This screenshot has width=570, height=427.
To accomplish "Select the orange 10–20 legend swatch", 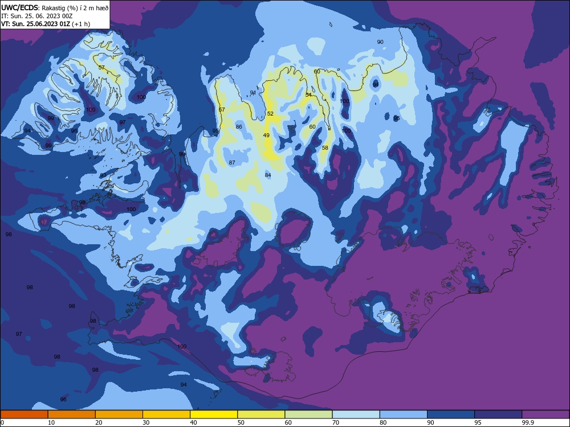I will click(x=72, y=414).
